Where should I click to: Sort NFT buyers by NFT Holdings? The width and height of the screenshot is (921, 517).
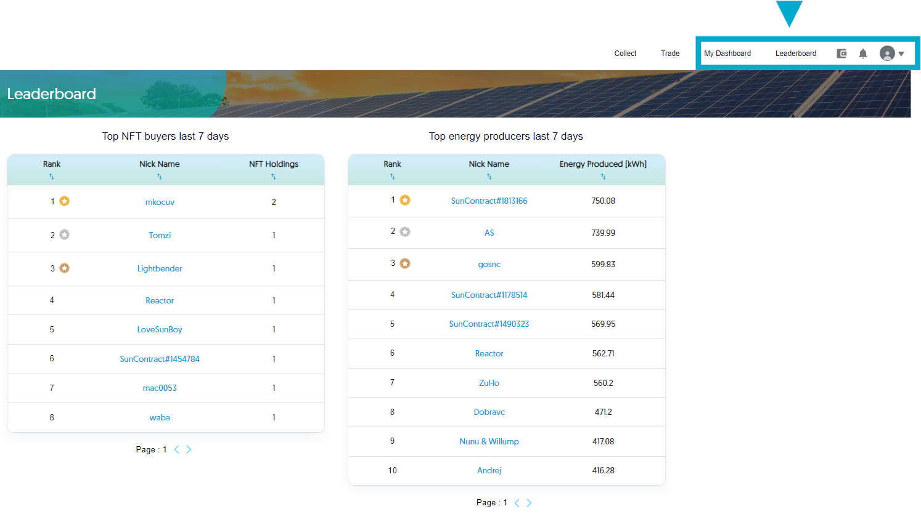[x=274, y=177]
